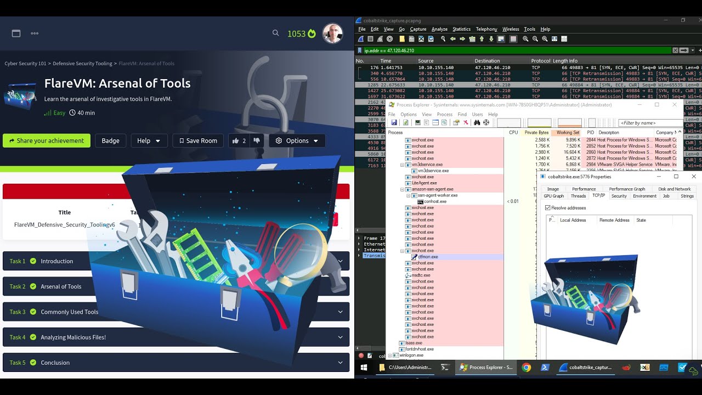Open Wireshark filter history dropdown arrow
The width and height of the screenshot is (702, 395).
(x=693, y=50)
